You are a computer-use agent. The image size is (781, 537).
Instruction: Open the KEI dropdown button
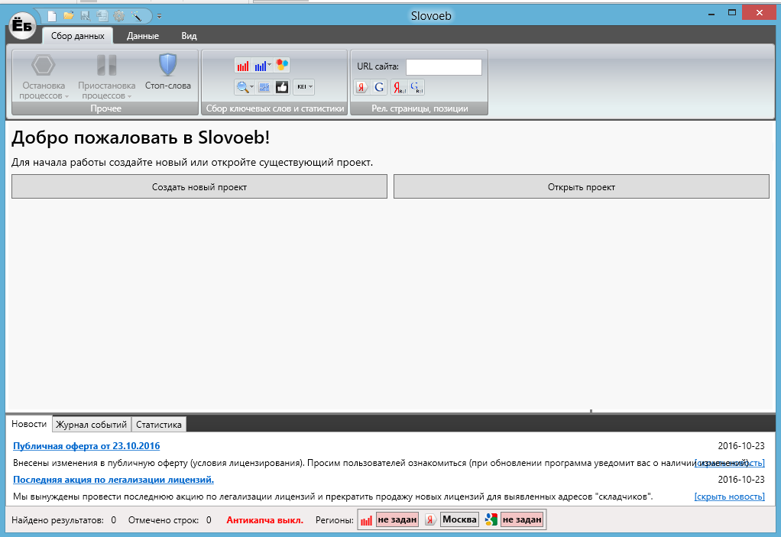click(304, 87)
